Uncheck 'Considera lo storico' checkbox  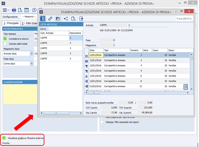[x=5, y=39]
